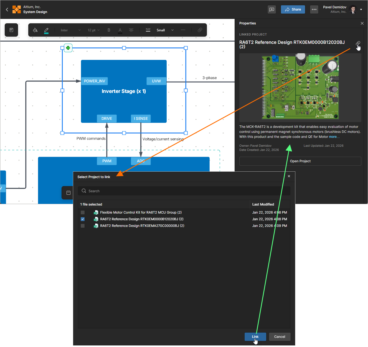This screenshot has width=368, height=347.
Task: Click the I SENSE port
Action: [x=141, y=118]
